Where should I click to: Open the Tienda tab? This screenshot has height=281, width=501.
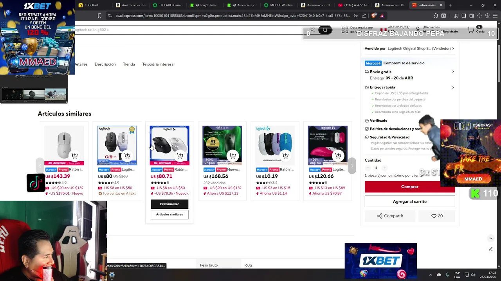coord(129,64)
